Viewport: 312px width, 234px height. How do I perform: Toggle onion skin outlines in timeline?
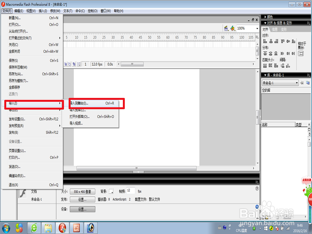pyautogui.click(x=69, y=64)
